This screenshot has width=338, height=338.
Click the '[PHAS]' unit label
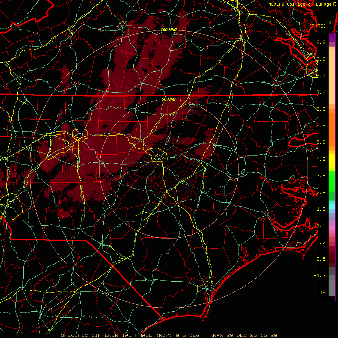[317, 26]
